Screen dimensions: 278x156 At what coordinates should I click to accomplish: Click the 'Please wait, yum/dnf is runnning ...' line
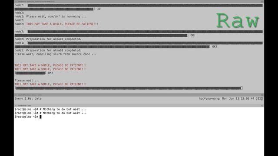click(x=50, y=16)
